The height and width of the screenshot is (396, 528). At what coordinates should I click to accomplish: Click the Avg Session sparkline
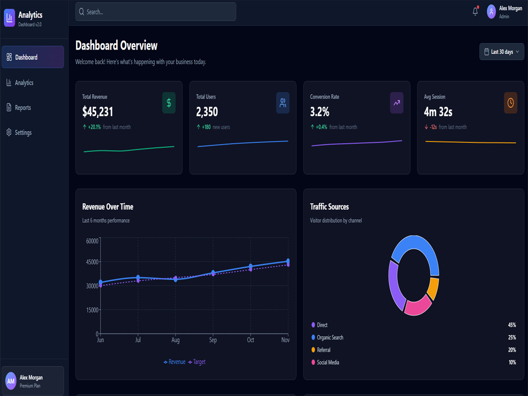pos(470,142)
